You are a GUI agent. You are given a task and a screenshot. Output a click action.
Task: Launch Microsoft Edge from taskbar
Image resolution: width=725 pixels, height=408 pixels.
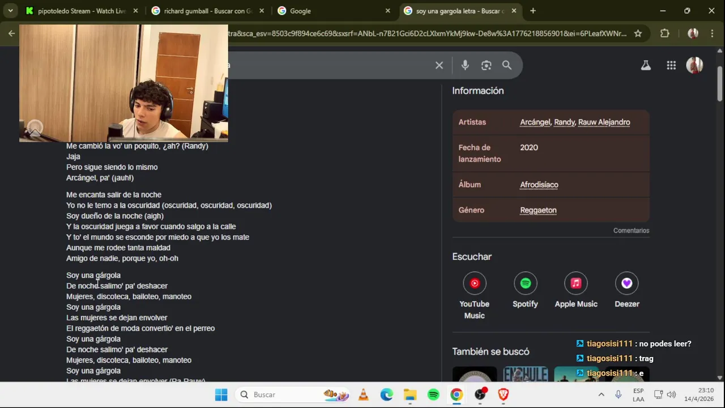click(386, 394)
